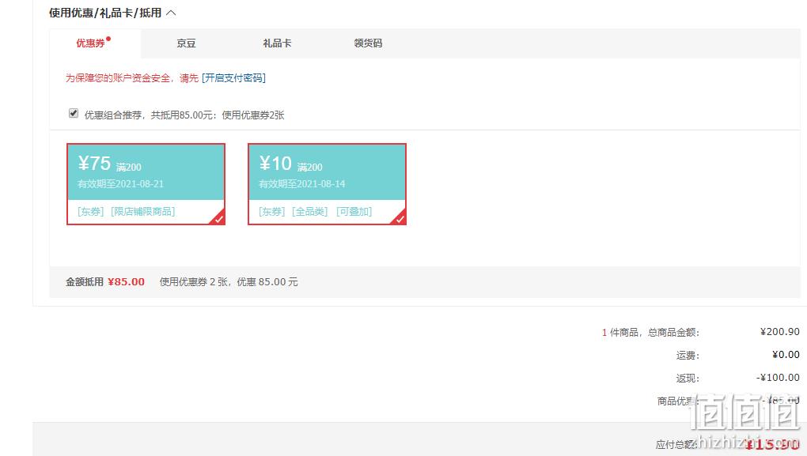Open the 领货码 tab
This screenshot has width=807, height=456.
(368, 43)
